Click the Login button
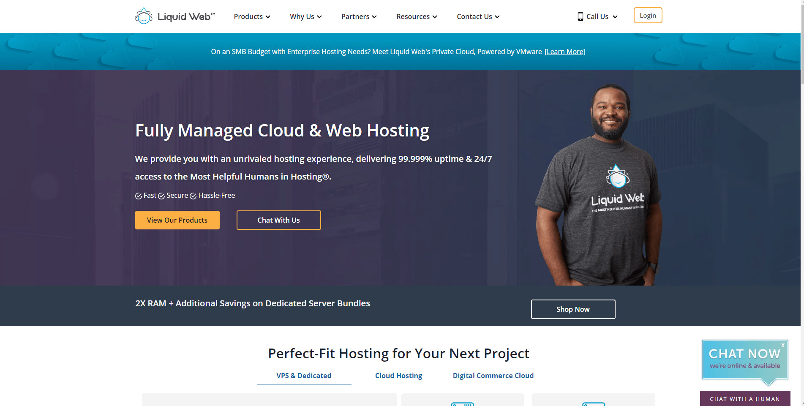Viewport: 804px width, 406px height. click(x=648, y=16)
